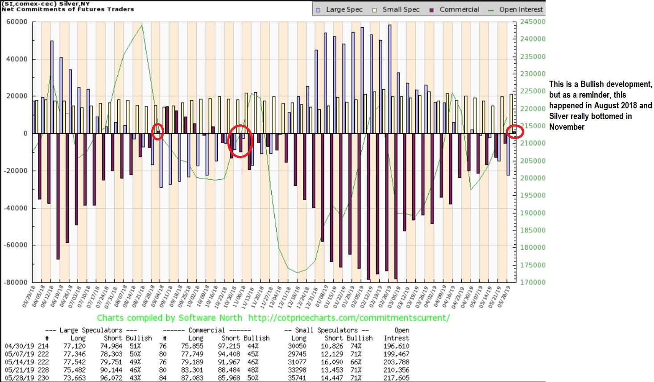This screenshot has width=654, height=382.
Task: Click the -80000 left axis label
Action: coord(16,283)
